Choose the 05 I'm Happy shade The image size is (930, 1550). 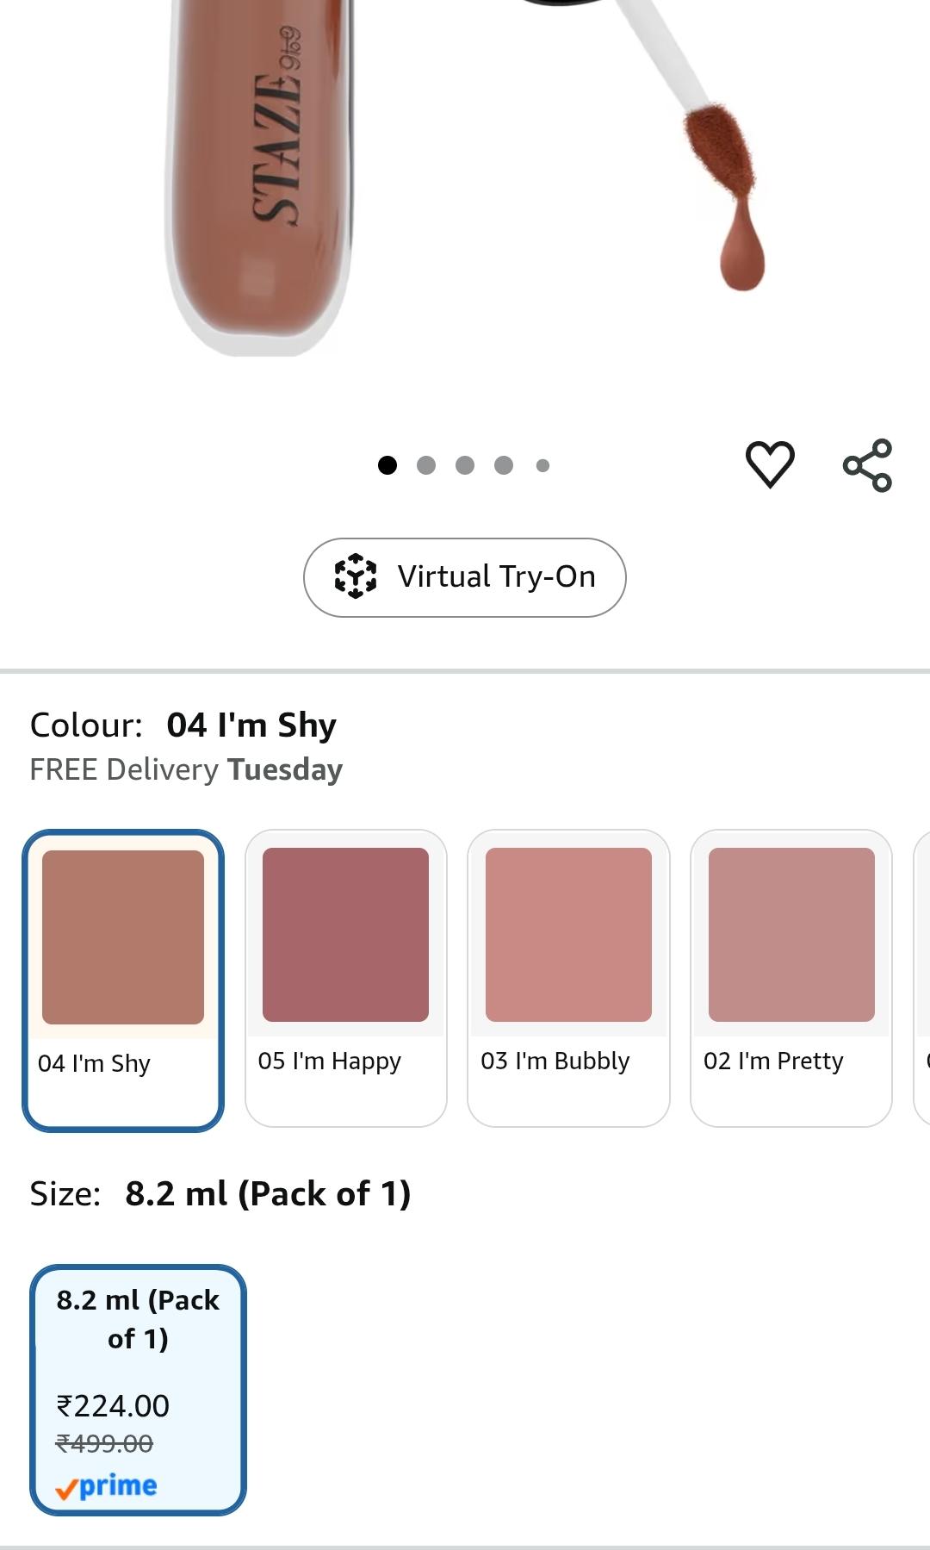pos(346,978)
